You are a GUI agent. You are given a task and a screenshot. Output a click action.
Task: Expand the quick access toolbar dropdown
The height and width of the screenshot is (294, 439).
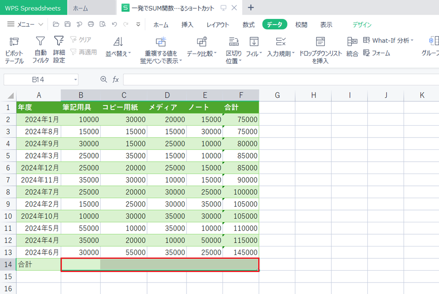[138, 24]
